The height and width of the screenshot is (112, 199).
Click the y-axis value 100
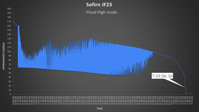(x=9, y=52)
